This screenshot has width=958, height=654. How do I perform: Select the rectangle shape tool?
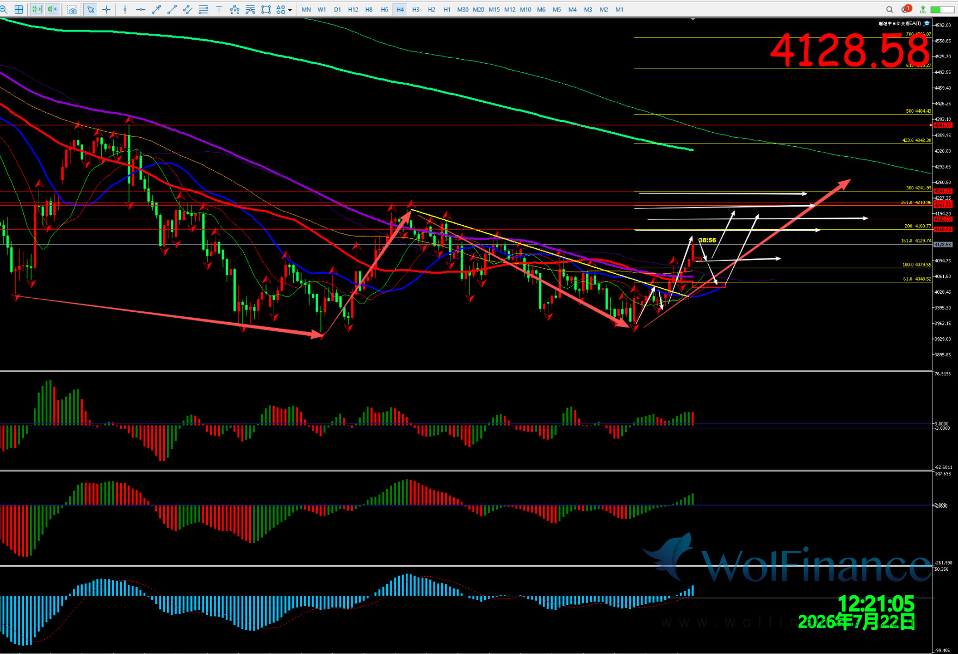(266, 9)
